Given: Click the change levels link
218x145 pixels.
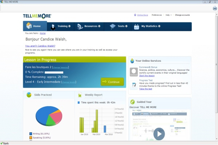Looking at the screenshot, I should pyautogui.click(x=69, y=82).
